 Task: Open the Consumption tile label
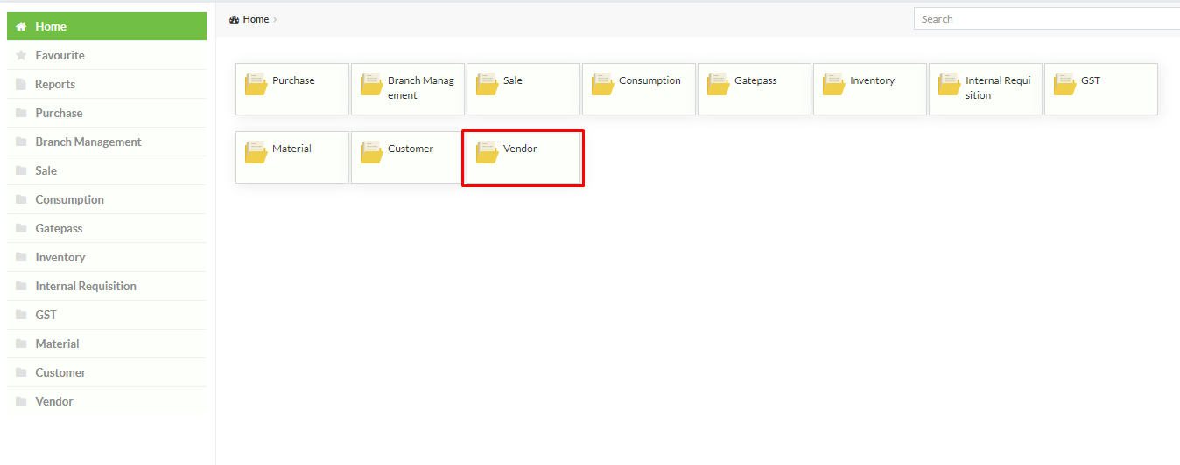click(650, 80)
